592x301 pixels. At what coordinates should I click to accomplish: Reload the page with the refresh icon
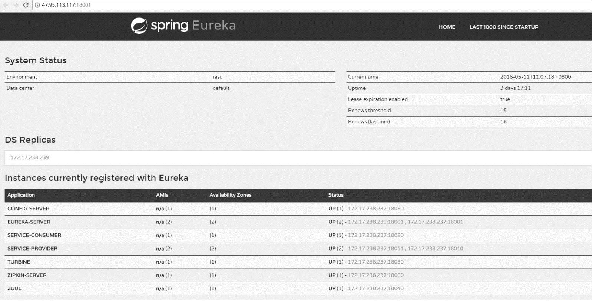[x=26, y=5]
